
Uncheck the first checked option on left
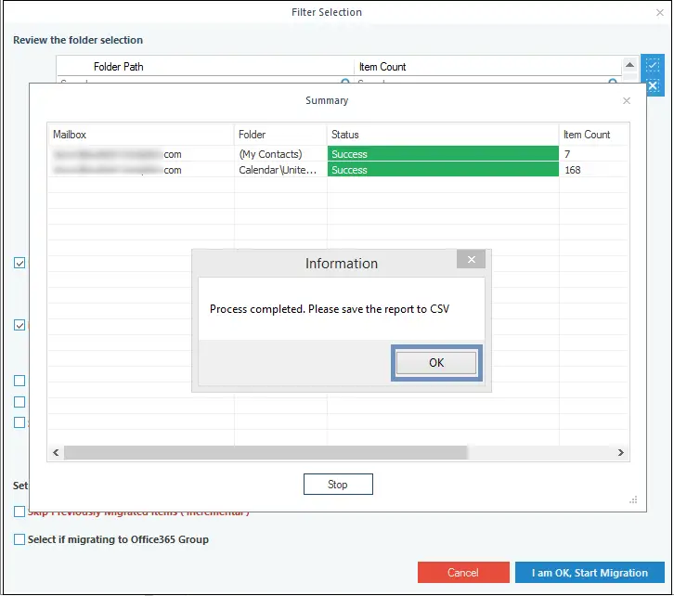coord(19,263)
